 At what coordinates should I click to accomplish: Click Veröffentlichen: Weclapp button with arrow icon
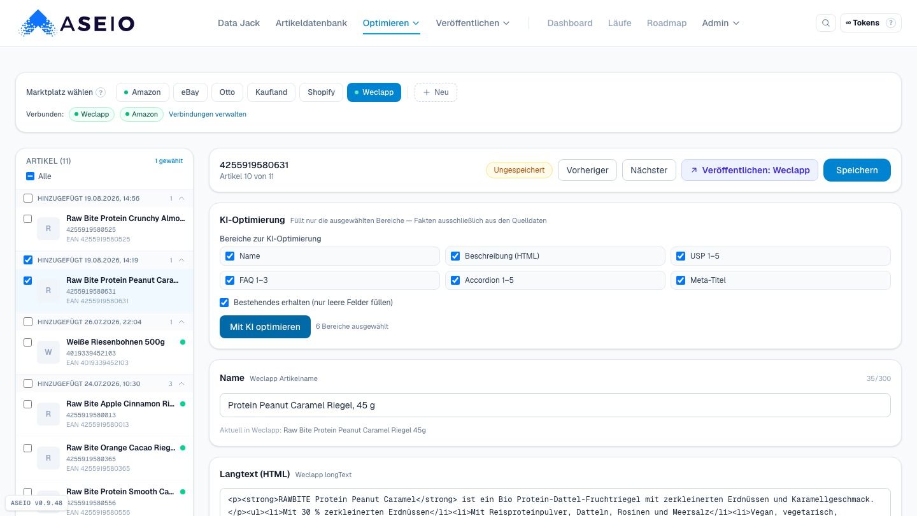(750, 170)
